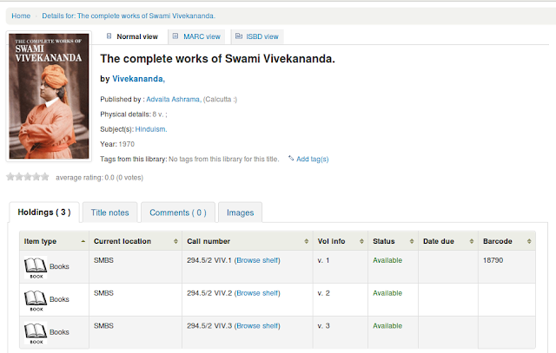Viewport: 556px width, 353px height.
Task: Browse shelf for call number 294.5/2 VIV.1
Action: (x=259, y=260)
